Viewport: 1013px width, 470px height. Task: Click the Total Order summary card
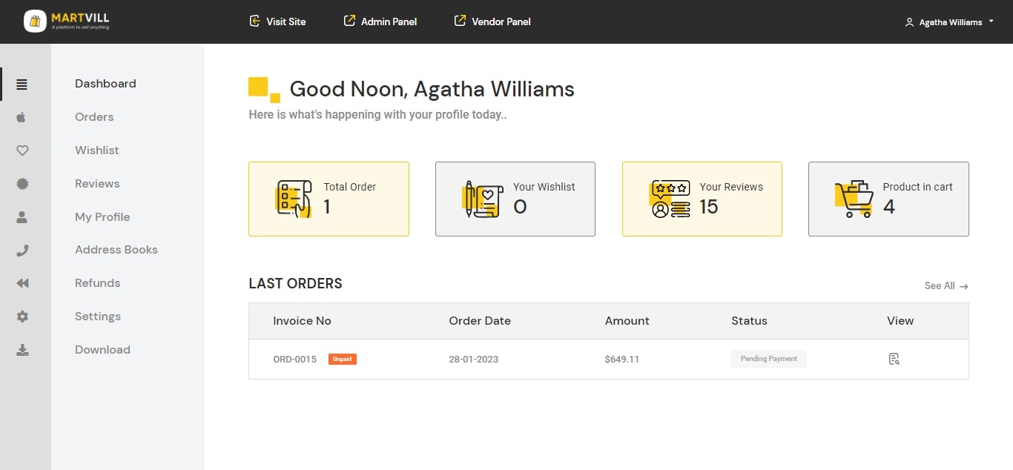(329, 199)
